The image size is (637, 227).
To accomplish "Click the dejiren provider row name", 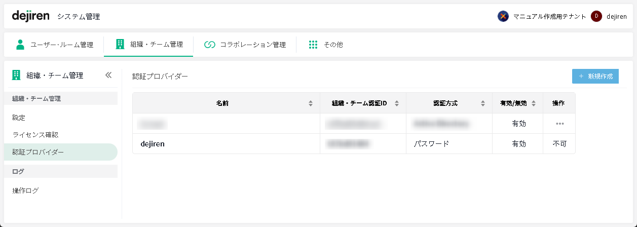I will pyautogui.click(x=153, y=144).
